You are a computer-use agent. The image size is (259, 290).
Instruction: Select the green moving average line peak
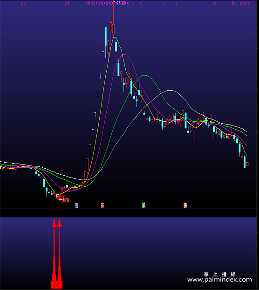(x=144, y=75)
